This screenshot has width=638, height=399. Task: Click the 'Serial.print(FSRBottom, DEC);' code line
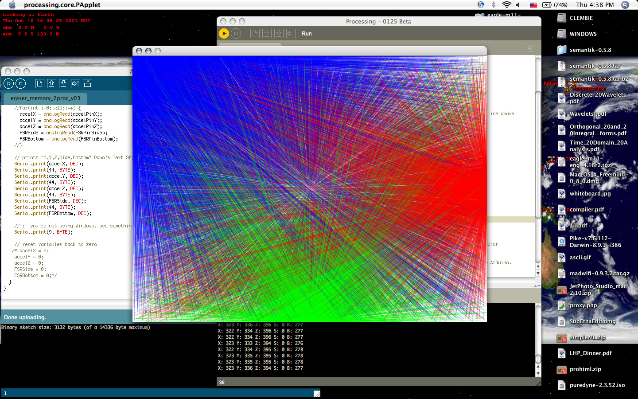[x=53, y=214]
